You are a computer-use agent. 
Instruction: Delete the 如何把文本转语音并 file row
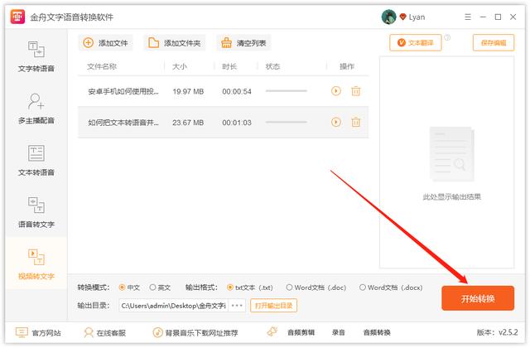tap(355, 122)
